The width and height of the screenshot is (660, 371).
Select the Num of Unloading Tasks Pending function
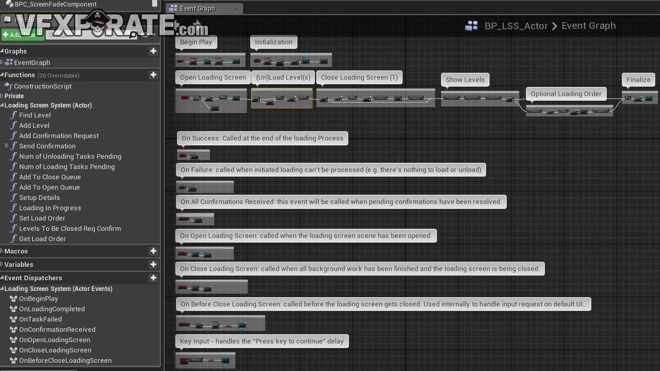coord(70,156)
